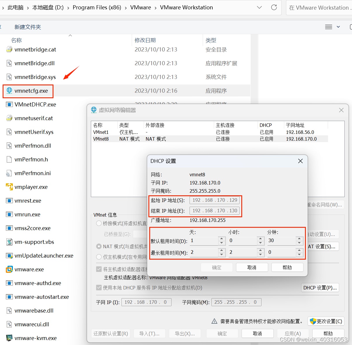Image resolution: width=352 pixels, height=345 pixels.
Task: Click the vmnetBridge.dll file icon
Action: click(x=9, y=63)
